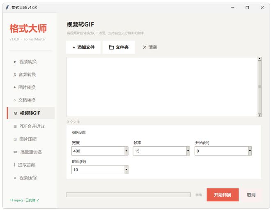Viewport: 271px width, 212px height.
Task: Go to 提取音频 in the sidebar
Action: pos(31,165)
